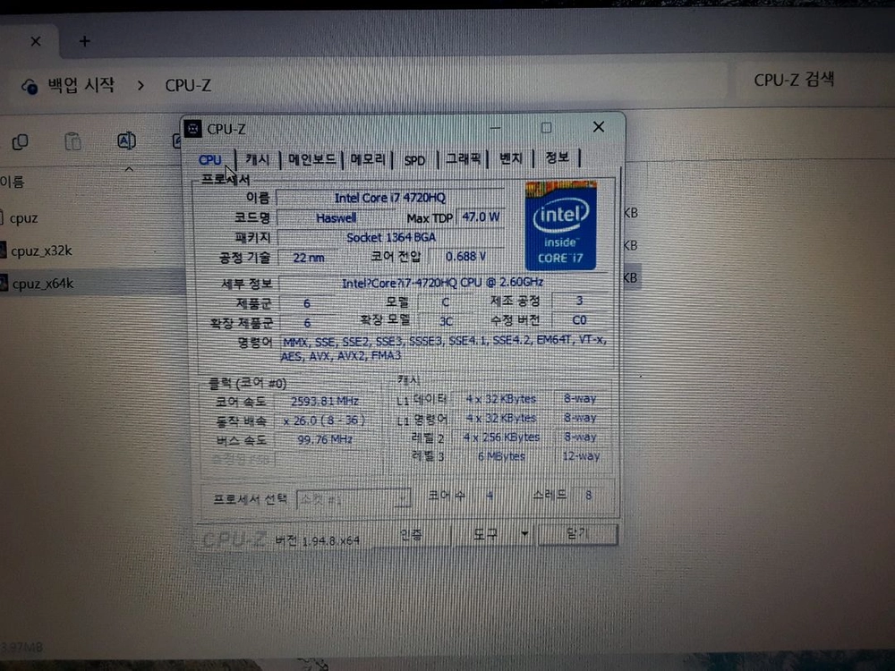
Task: Open the 프로세서 선택 socket dropdown
Action: pyautogui.click(x=354, y=499)
